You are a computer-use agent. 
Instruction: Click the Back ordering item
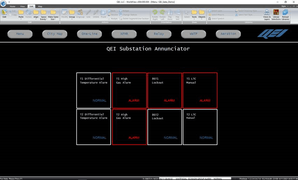(x=112, y=11)
